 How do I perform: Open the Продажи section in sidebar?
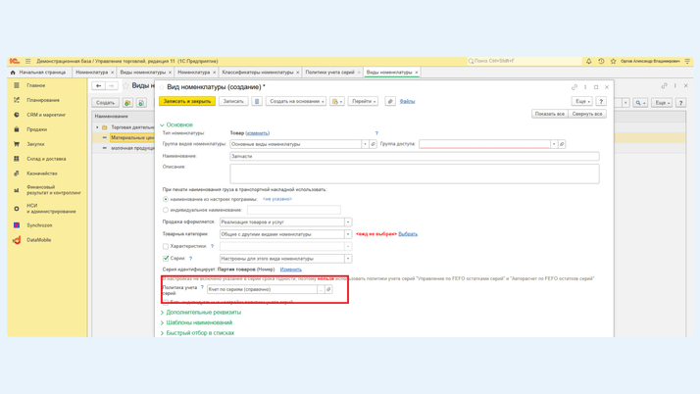coord(37,129)
